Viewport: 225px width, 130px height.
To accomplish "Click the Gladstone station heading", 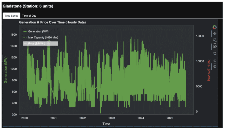I will point(28,6).
